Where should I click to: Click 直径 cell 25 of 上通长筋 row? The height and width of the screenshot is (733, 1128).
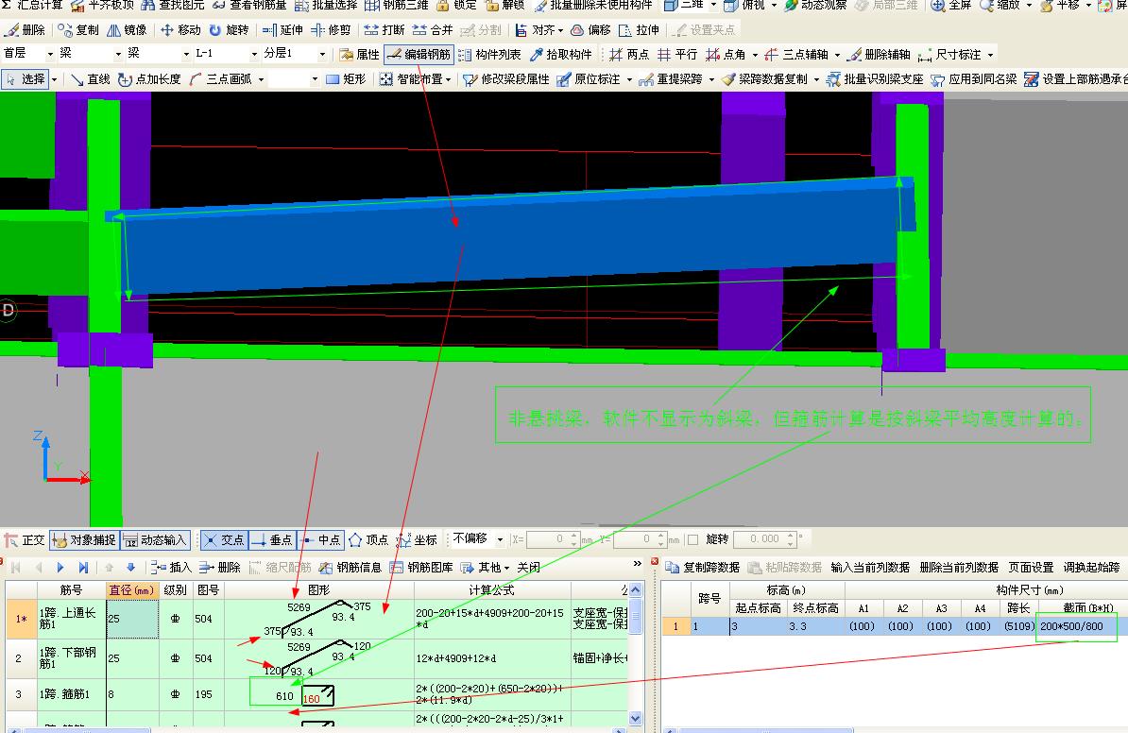(132, 619)
